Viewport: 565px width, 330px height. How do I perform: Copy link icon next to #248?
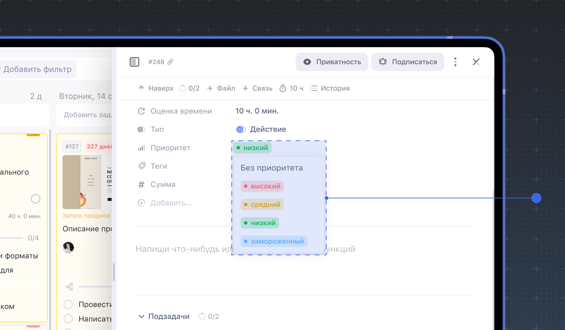(x=171, y=62)
